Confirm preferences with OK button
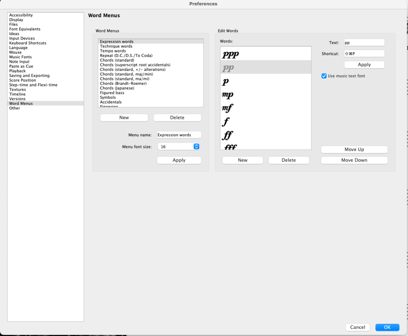The height and width of the screenshot is (336, 408). (x=387, y=327)
